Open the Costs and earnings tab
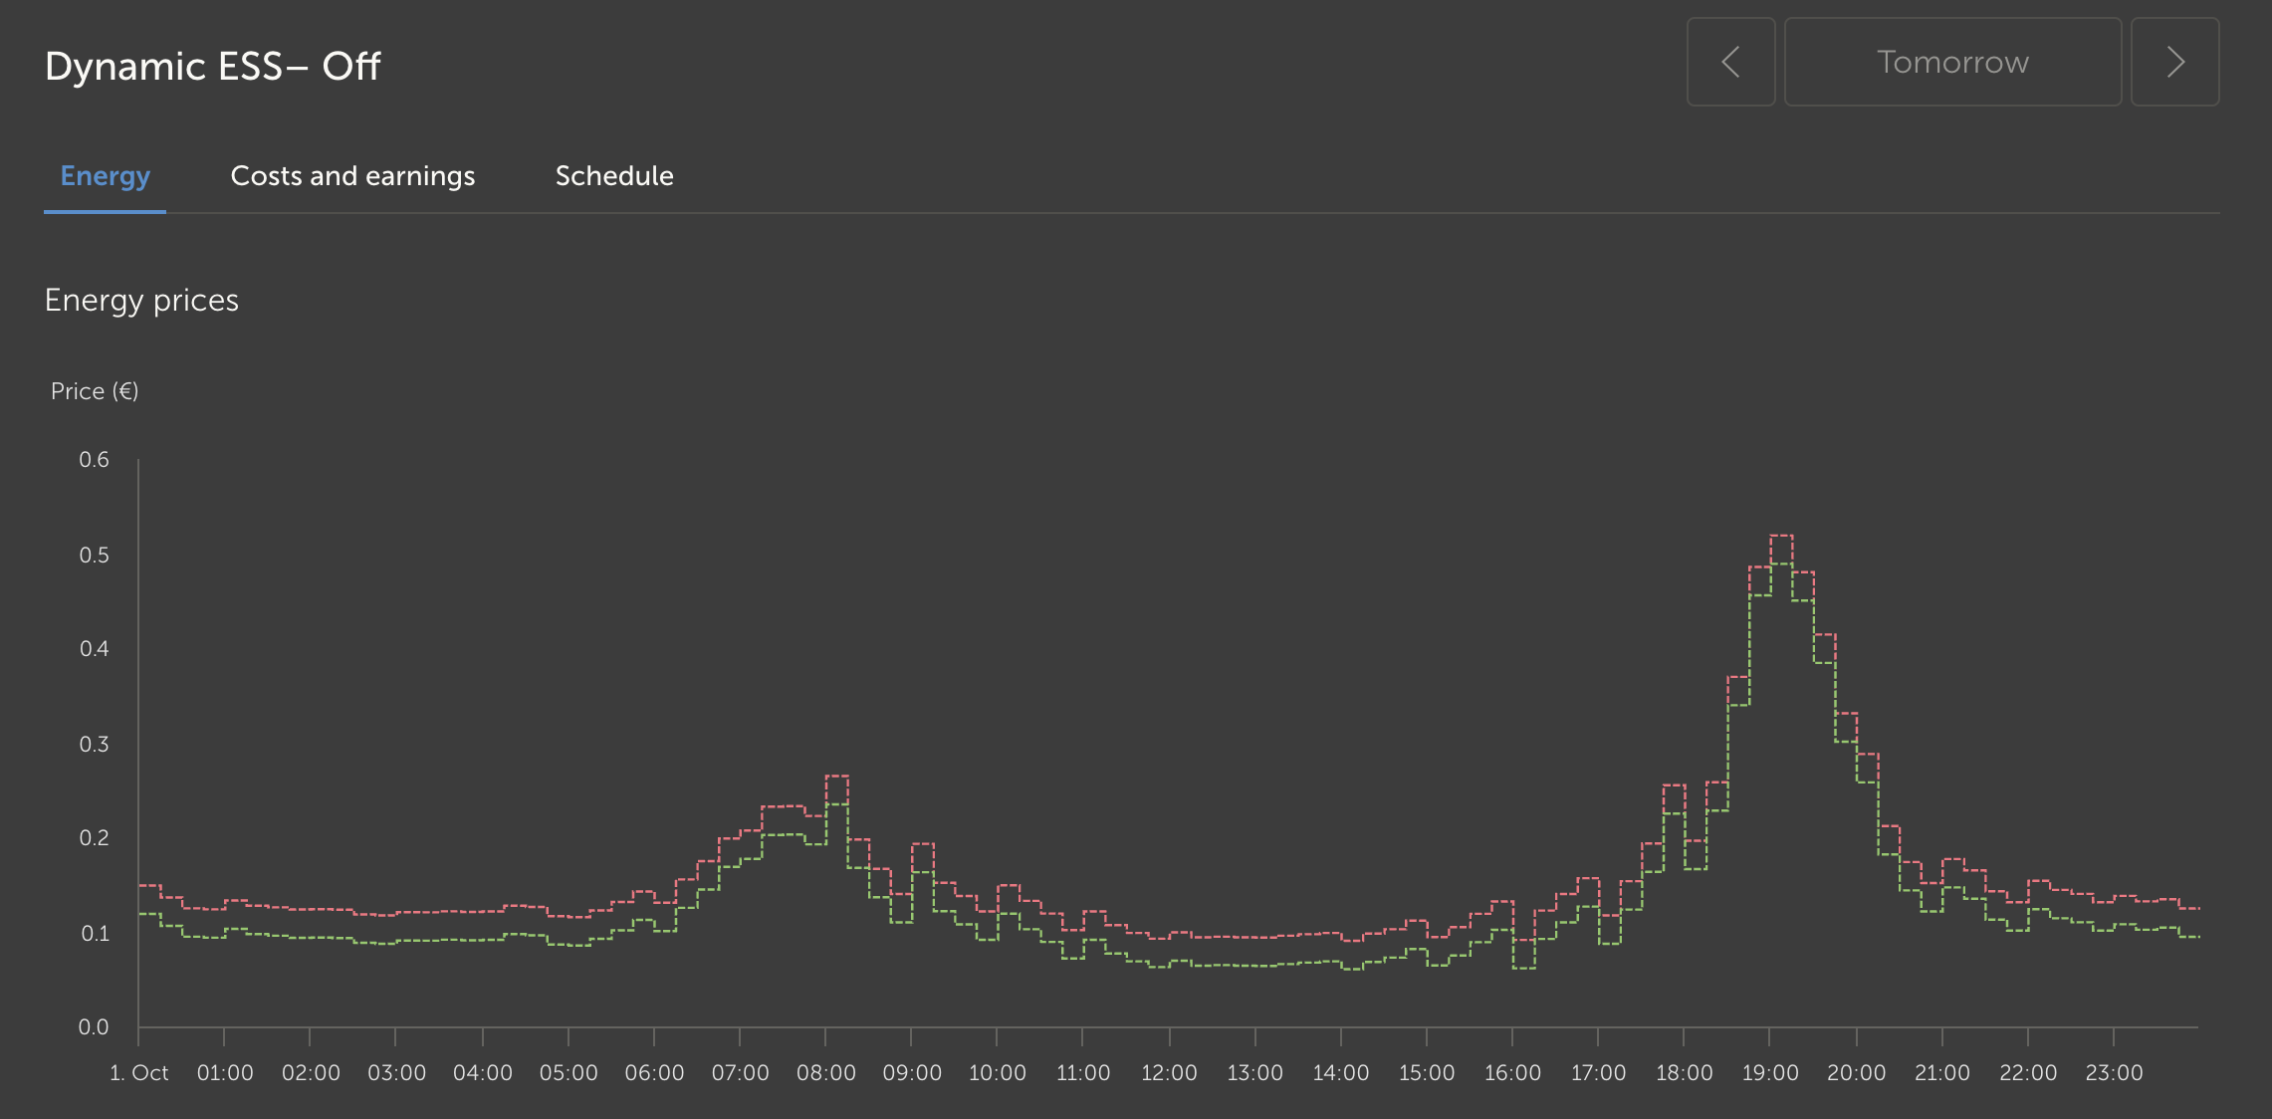2272x1119 pixels. pos(352,176)
